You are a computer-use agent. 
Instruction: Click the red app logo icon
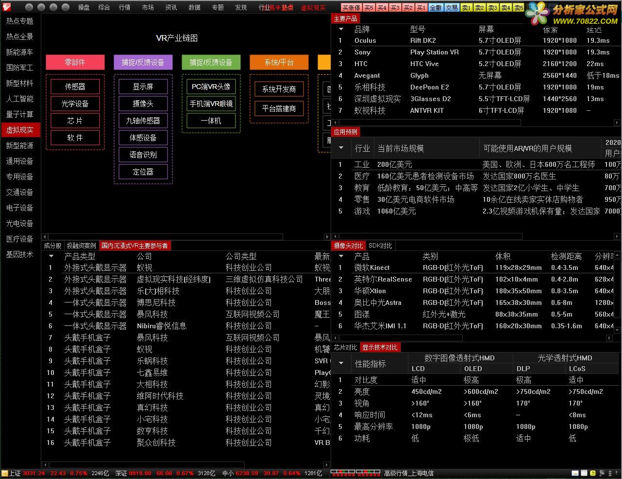[x=6, y=7]
